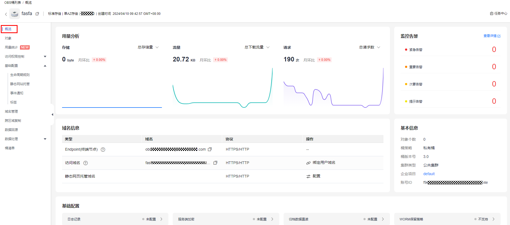Collapse the left sidebar with the arrow handle
The width and height of the screenshot is (510, 225).
(52, 115)
